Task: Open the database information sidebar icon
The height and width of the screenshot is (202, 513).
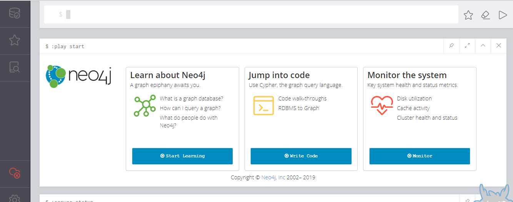Action: (x=15, y=13)
